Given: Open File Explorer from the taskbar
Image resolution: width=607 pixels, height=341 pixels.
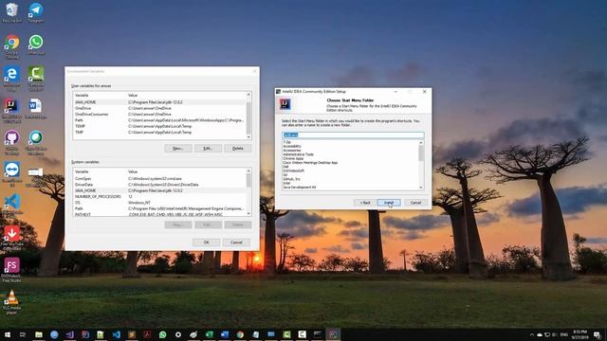Looking at the screenshot, I should tap(39, 334).
